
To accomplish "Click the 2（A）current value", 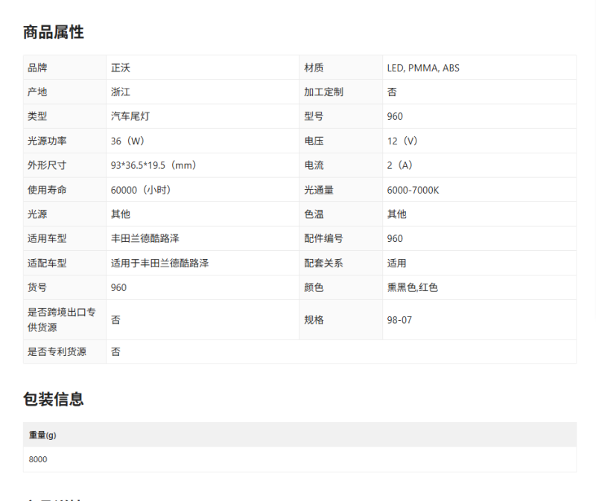I will point(400,165).
